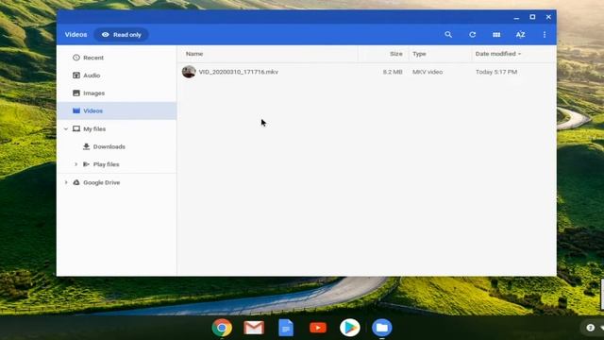This screenshot has height=340, width=604.
Task: Click the Downloads arrow icon
Action: coord(86,146)
